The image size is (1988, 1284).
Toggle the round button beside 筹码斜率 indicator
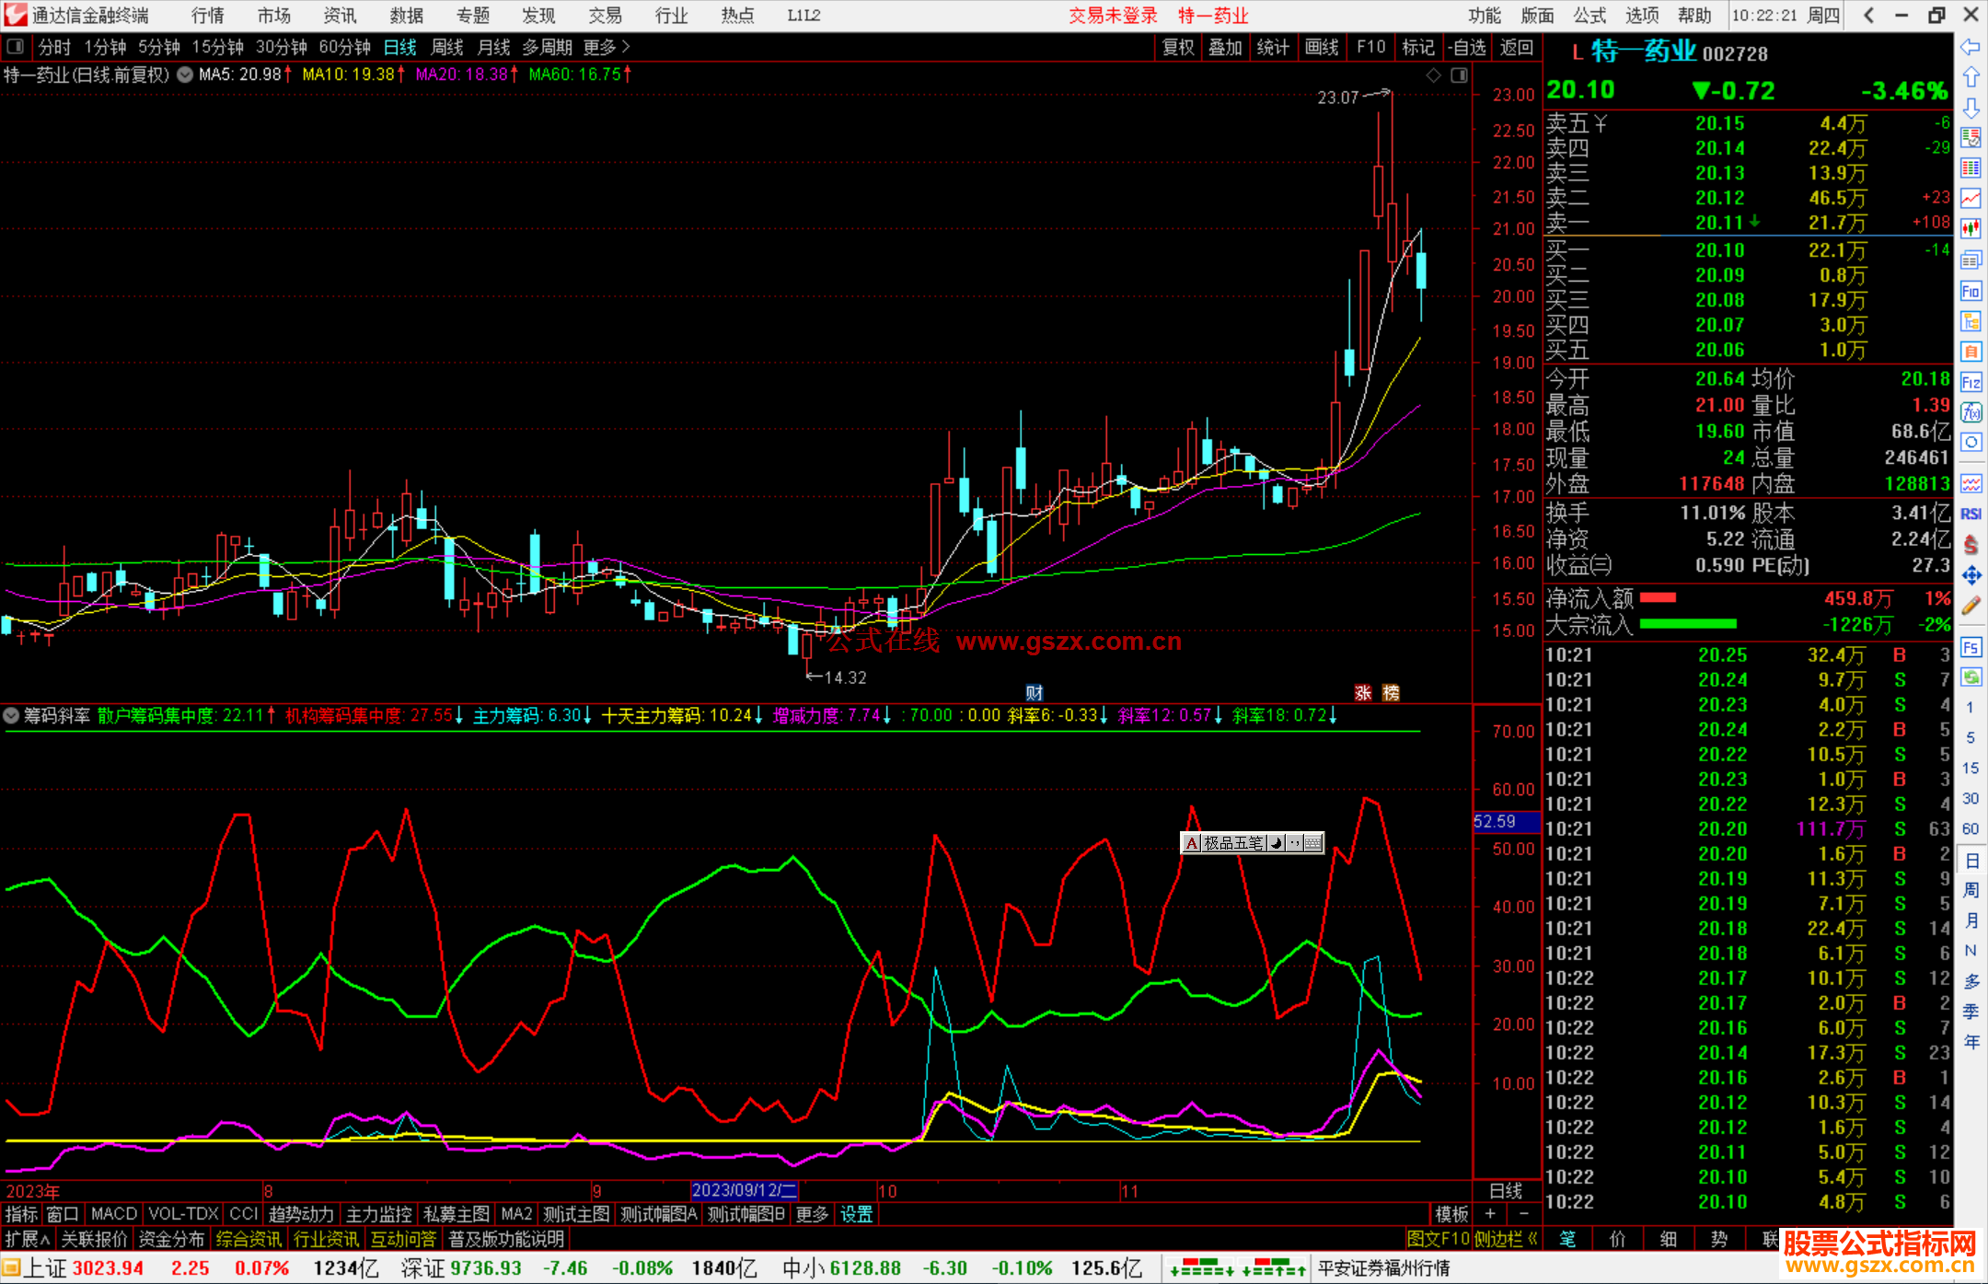[11, 715]
